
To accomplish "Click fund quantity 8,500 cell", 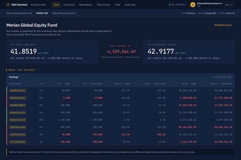I will point(67,98).
